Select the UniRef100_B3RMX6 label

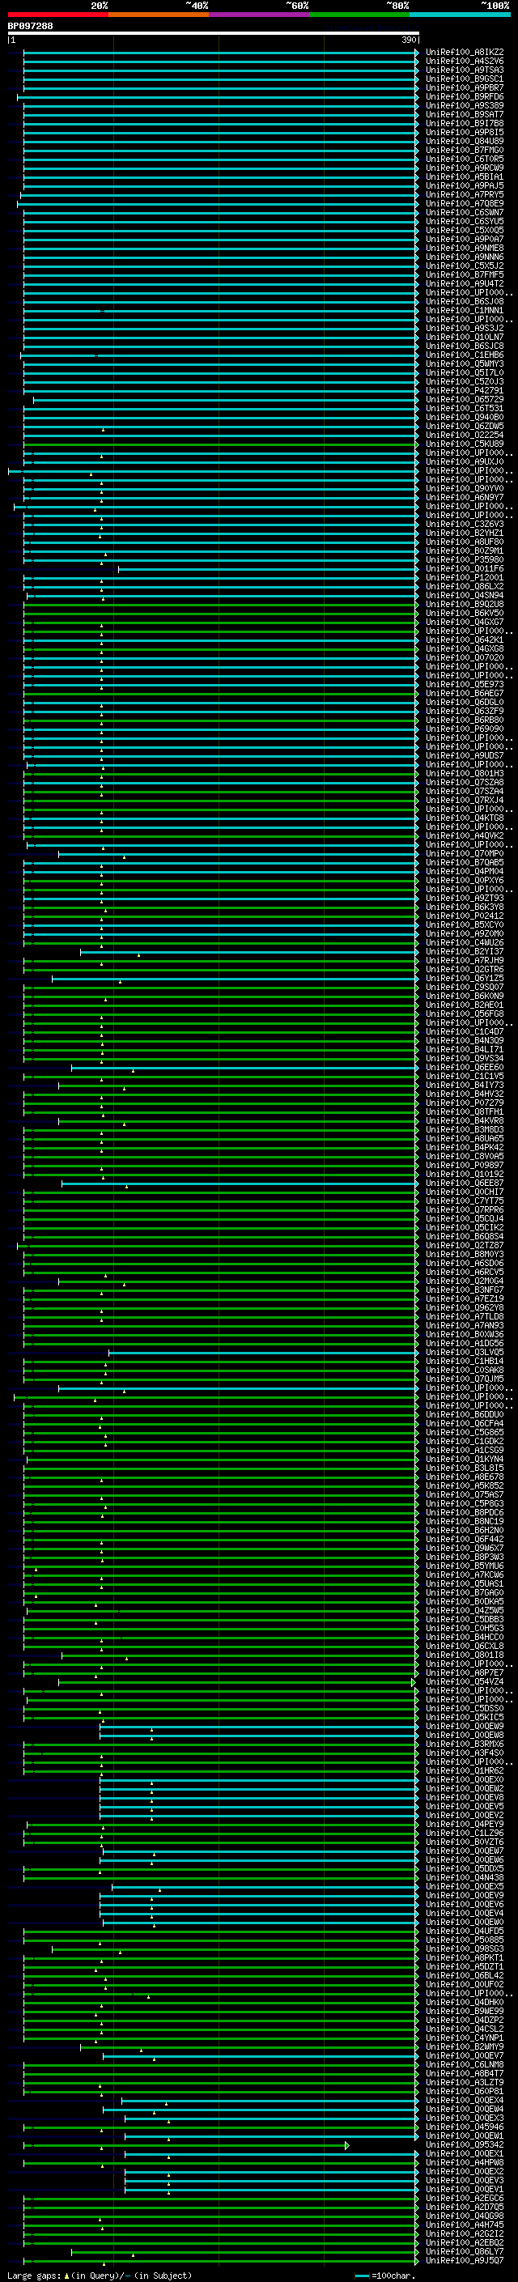(465, 1744)
